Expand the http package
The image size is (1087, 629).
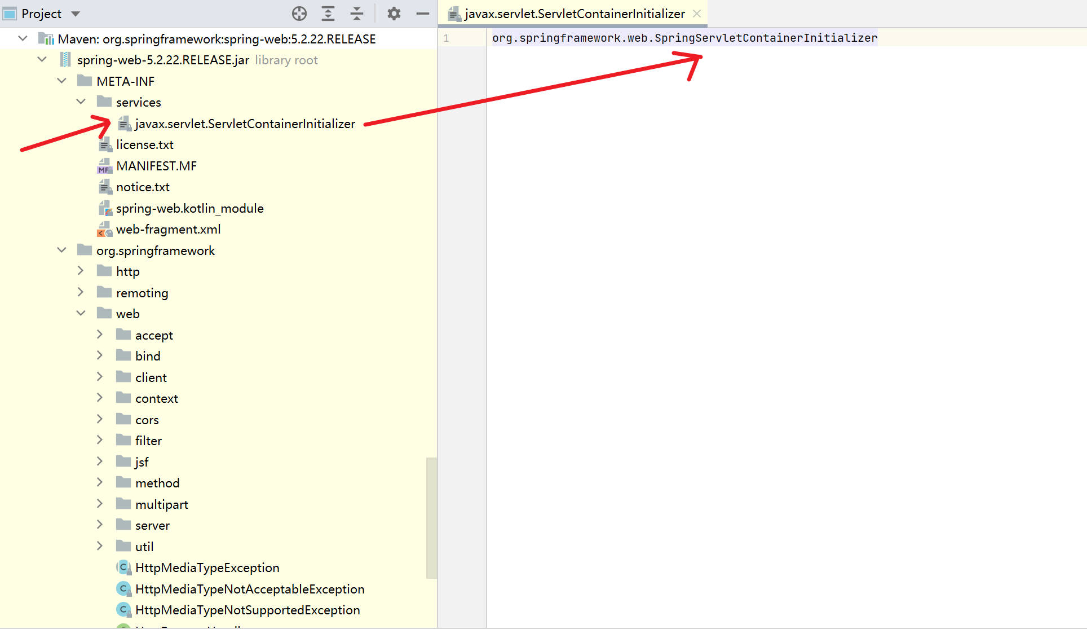point(81,271)
